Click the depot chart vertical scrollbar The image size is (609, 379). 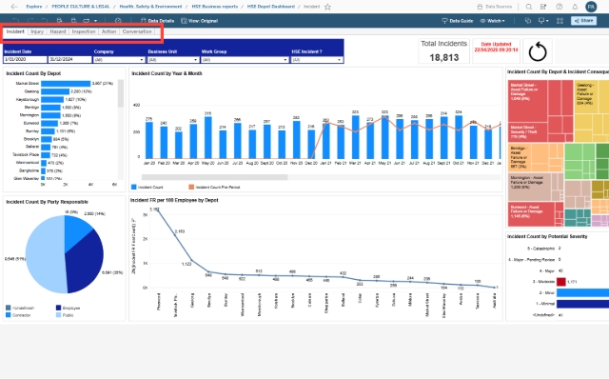tap(121, 93)
